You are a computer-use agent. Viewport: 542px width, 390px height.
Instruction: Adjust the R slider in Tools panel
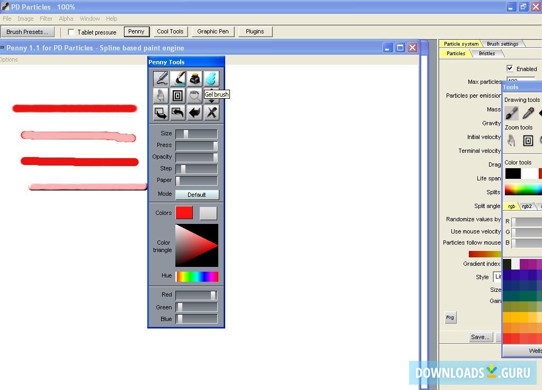[x=527, y=221]
